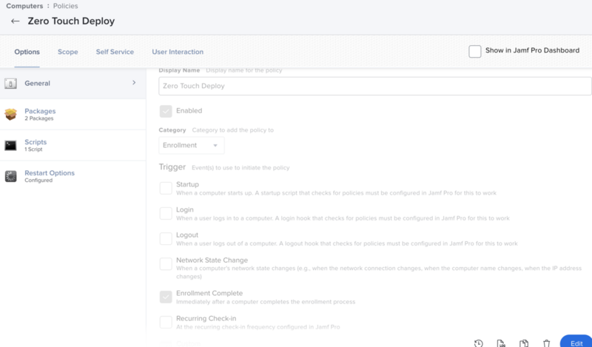Check the Startup trigger checkbox

click(x=166, y=188)
